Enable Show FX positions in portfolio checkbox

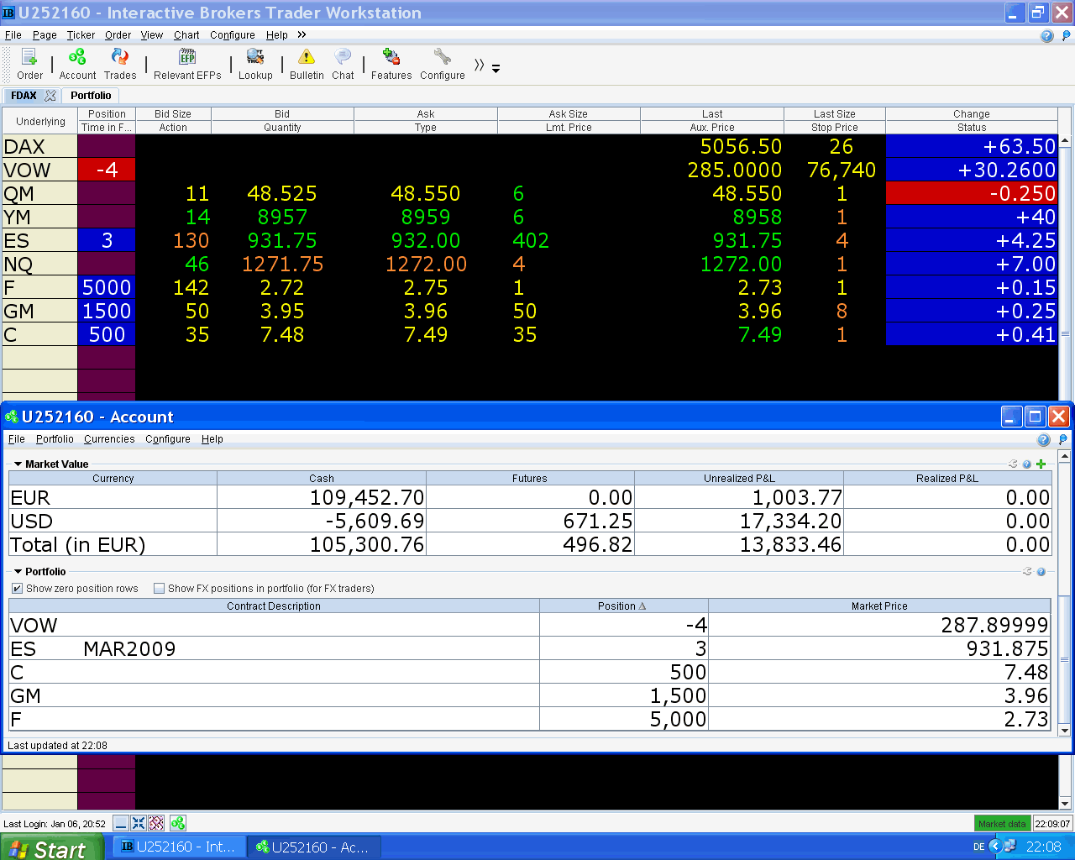[159, 589]
